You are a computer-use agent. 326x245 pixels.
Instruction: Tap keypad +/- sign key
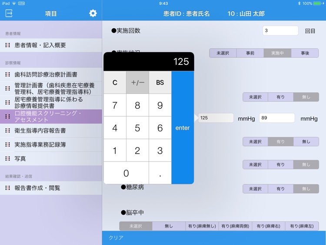[137, 82]
